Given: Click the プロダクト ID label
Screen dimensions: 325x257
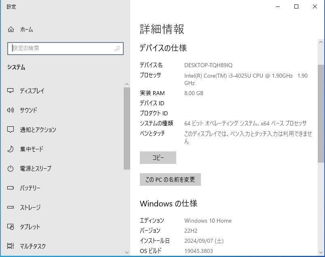Looking at the screenshot, I should [x=154, y=113].
